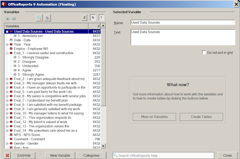Select 1 - Strongly Disagree category
Viewport: 240px width, 159px height.
(33, 57)
